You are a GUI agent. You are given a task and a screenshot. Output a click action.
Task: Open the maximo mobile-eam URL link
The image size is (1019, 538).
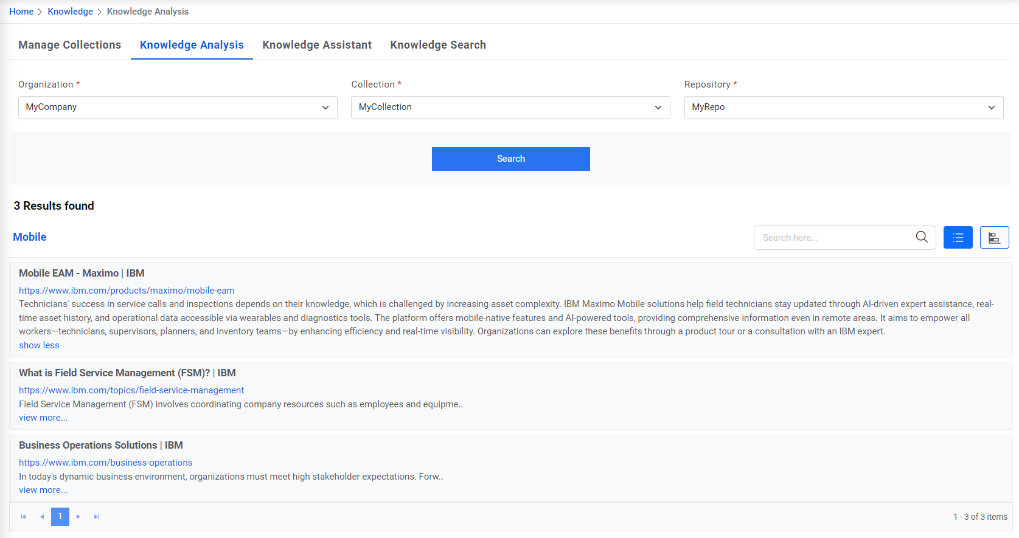point(127,291)
